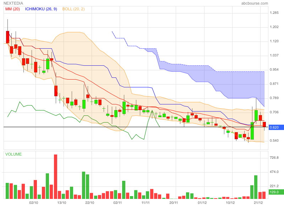The height and width of the screenshot is (206, 284).
Task: Click the 129.0 current volume tag
Action: (276, 192)
